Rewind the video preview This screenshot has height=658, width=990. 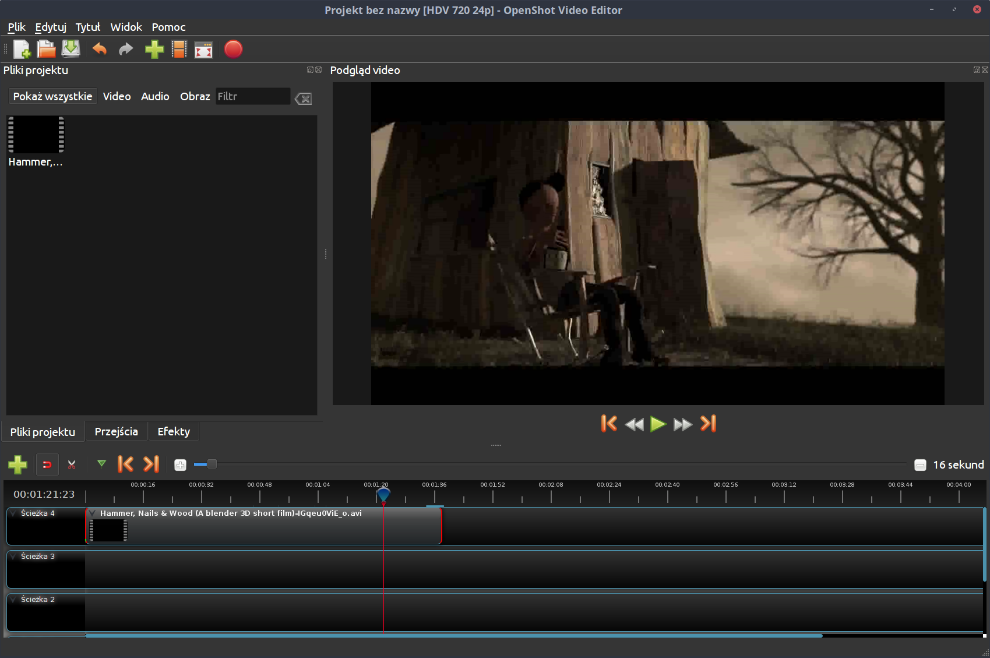[x=634, y=424]
